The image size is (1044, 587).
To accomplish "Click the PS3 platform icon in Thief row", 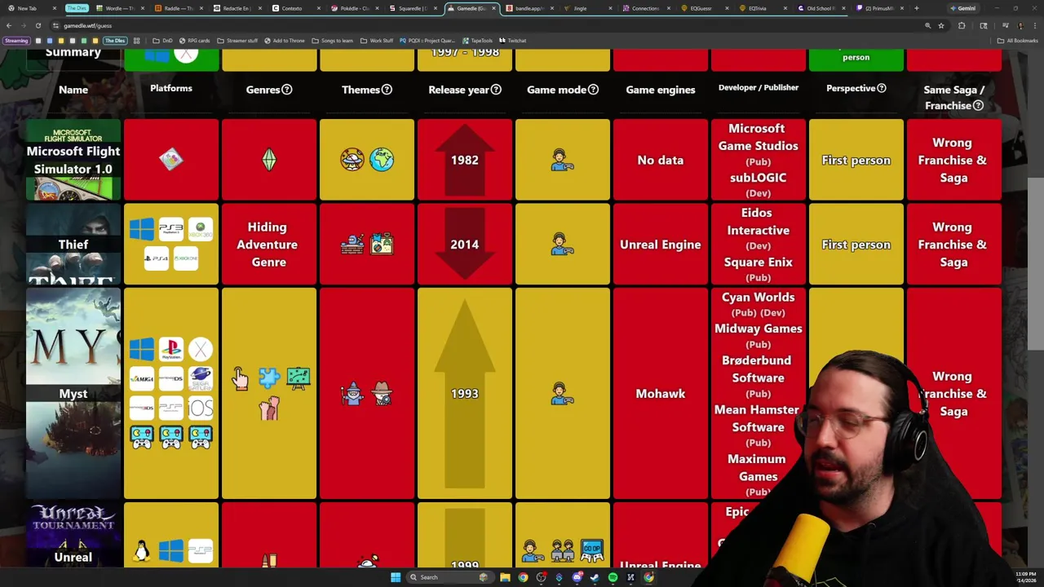I will tap(171, 229).
